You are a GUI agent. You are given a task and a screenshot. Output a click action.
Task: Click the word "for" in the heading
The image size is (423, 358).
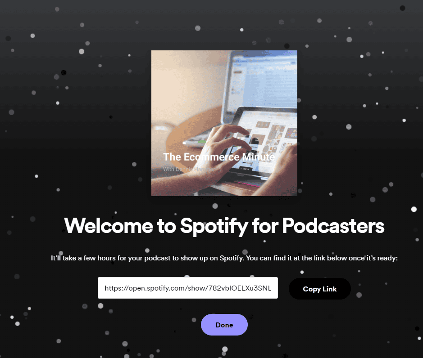point(265,225)
